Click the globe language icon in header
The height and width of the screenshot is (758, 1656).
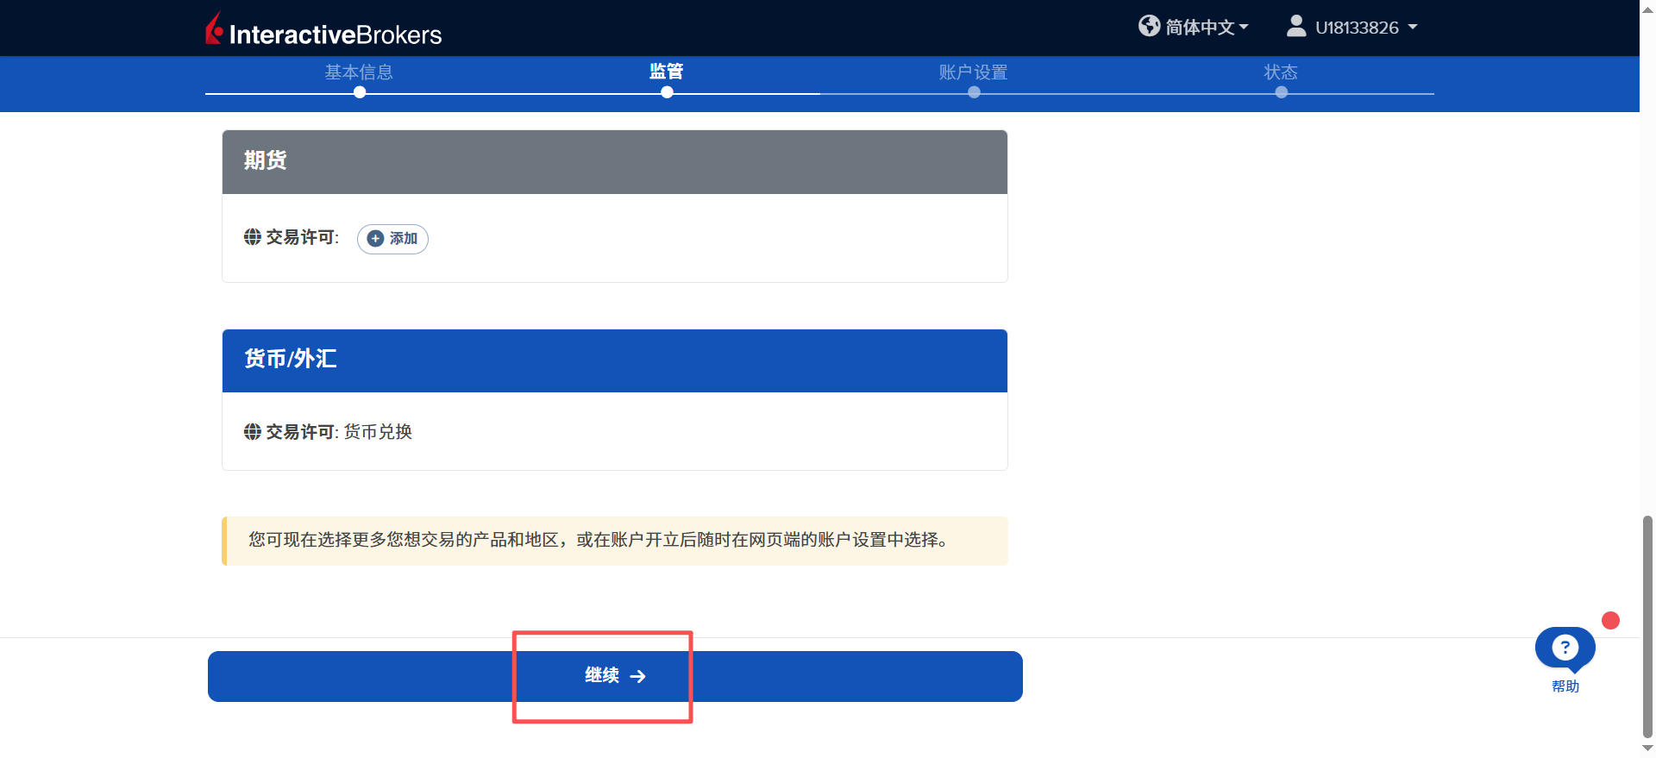(1149, 26)
